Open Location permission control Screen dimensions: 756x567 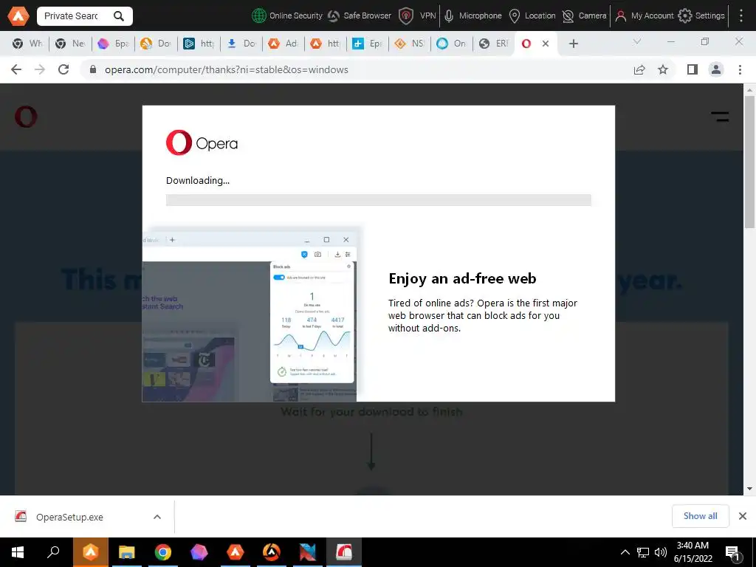(532, 16)
